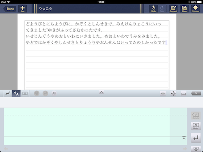
Task: Tap the mint handwriting input area
Action: (x=95, y=126)
